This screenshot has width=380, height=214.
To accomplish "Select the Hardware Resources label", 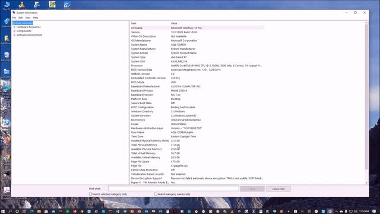I will click(28, 27).
